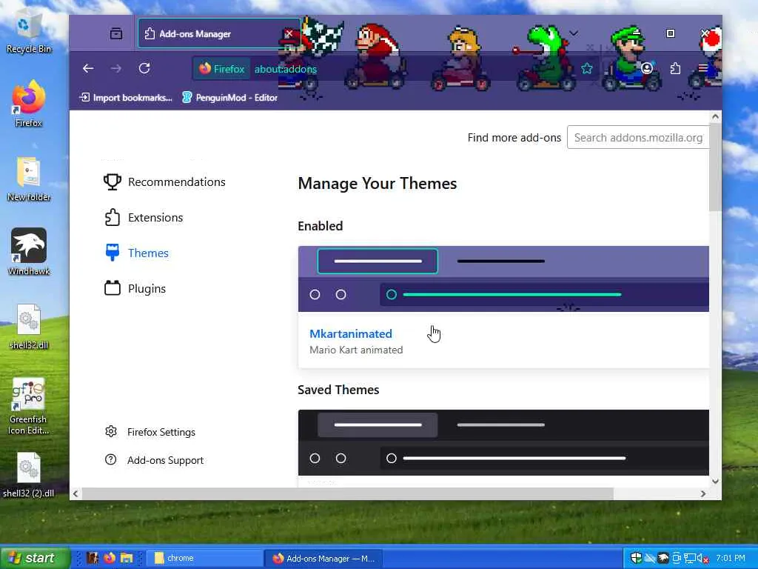Screen dimensions: 758x569
Task: Maximize the Firefox window
Action: point(671,33)
